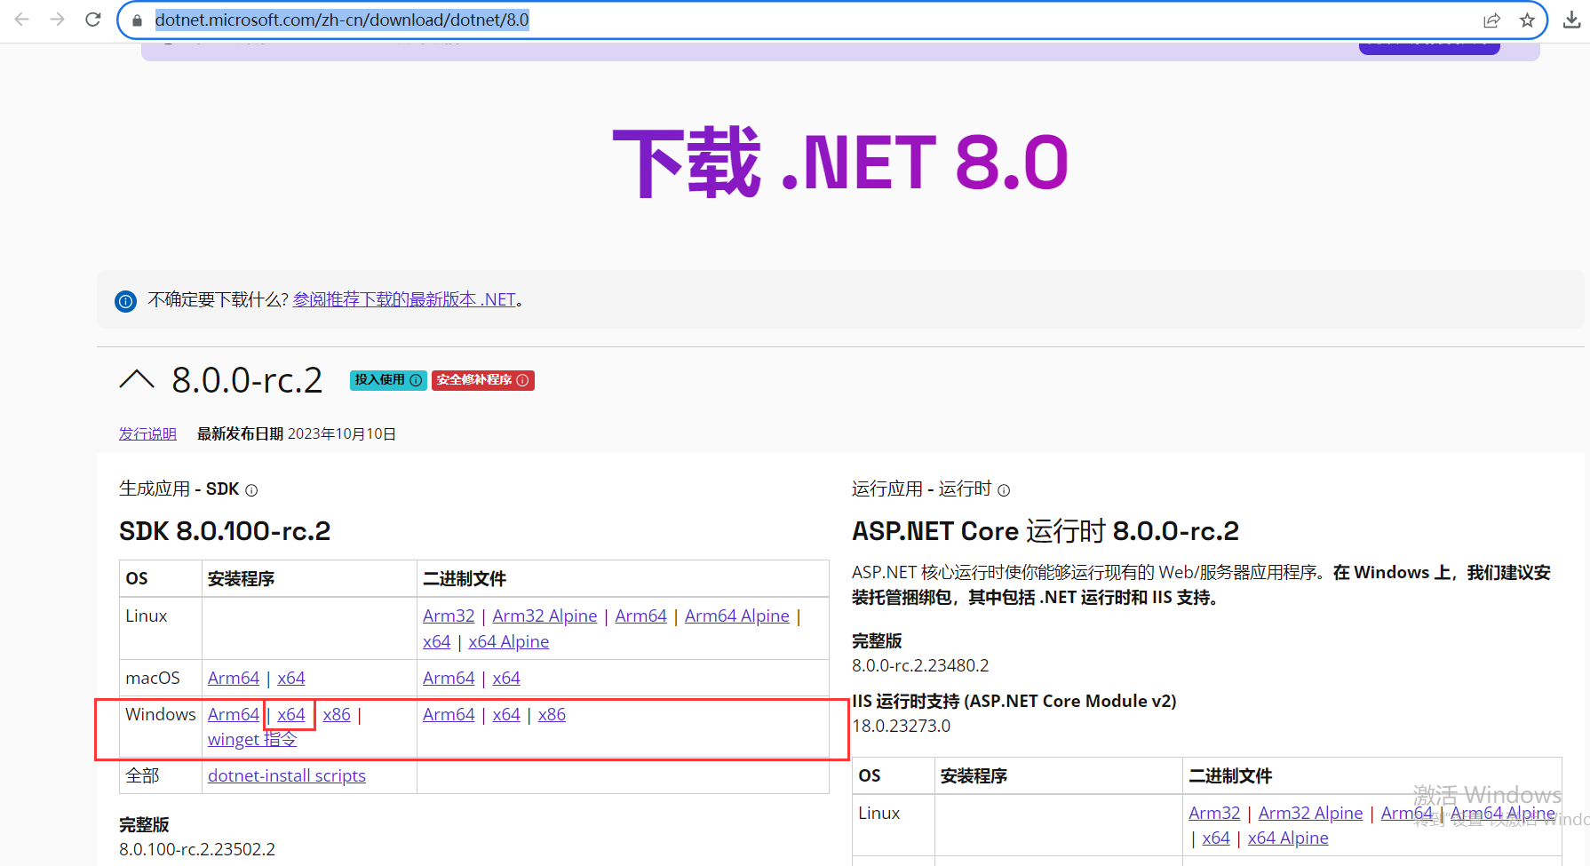This screenshot has width=1590, height=866.
Task: Click info icon beside 运行应用 - 运行时
Action: 1004,490
